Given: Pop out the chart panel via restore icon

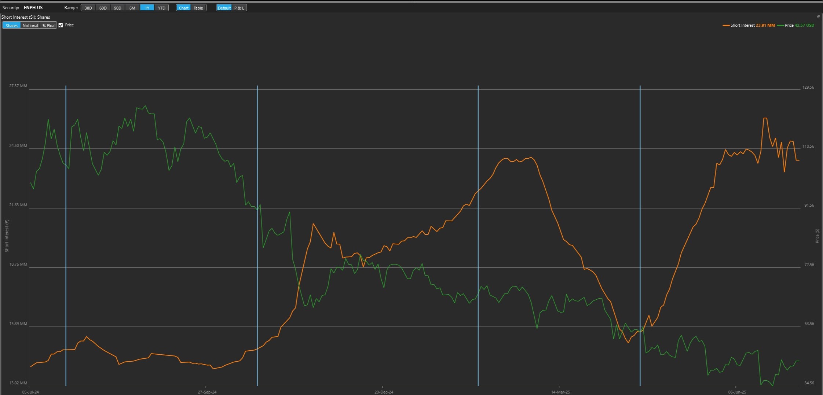Looking at the screenshot, I should tap(818, 16).
